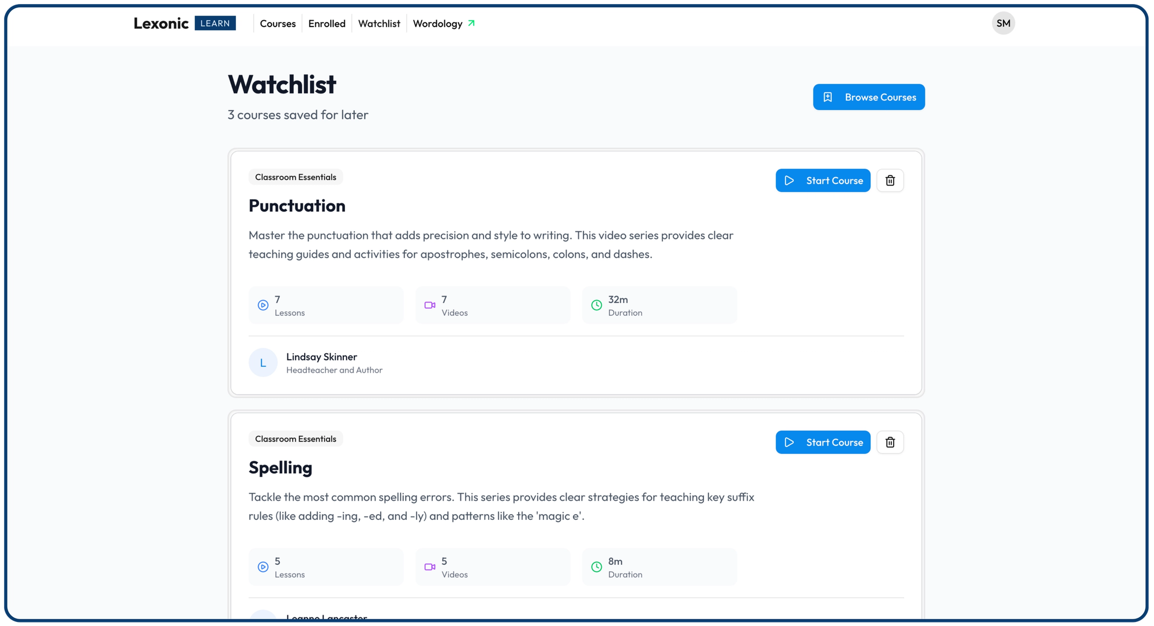Start the Punctuation course

pos(823,180)
